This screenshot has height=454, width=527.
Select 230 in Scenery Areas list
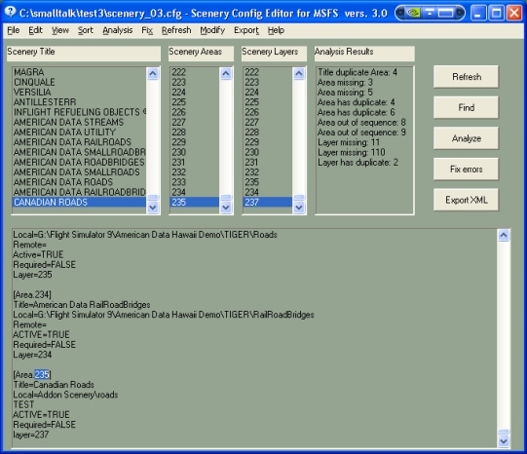coord(195,152)
